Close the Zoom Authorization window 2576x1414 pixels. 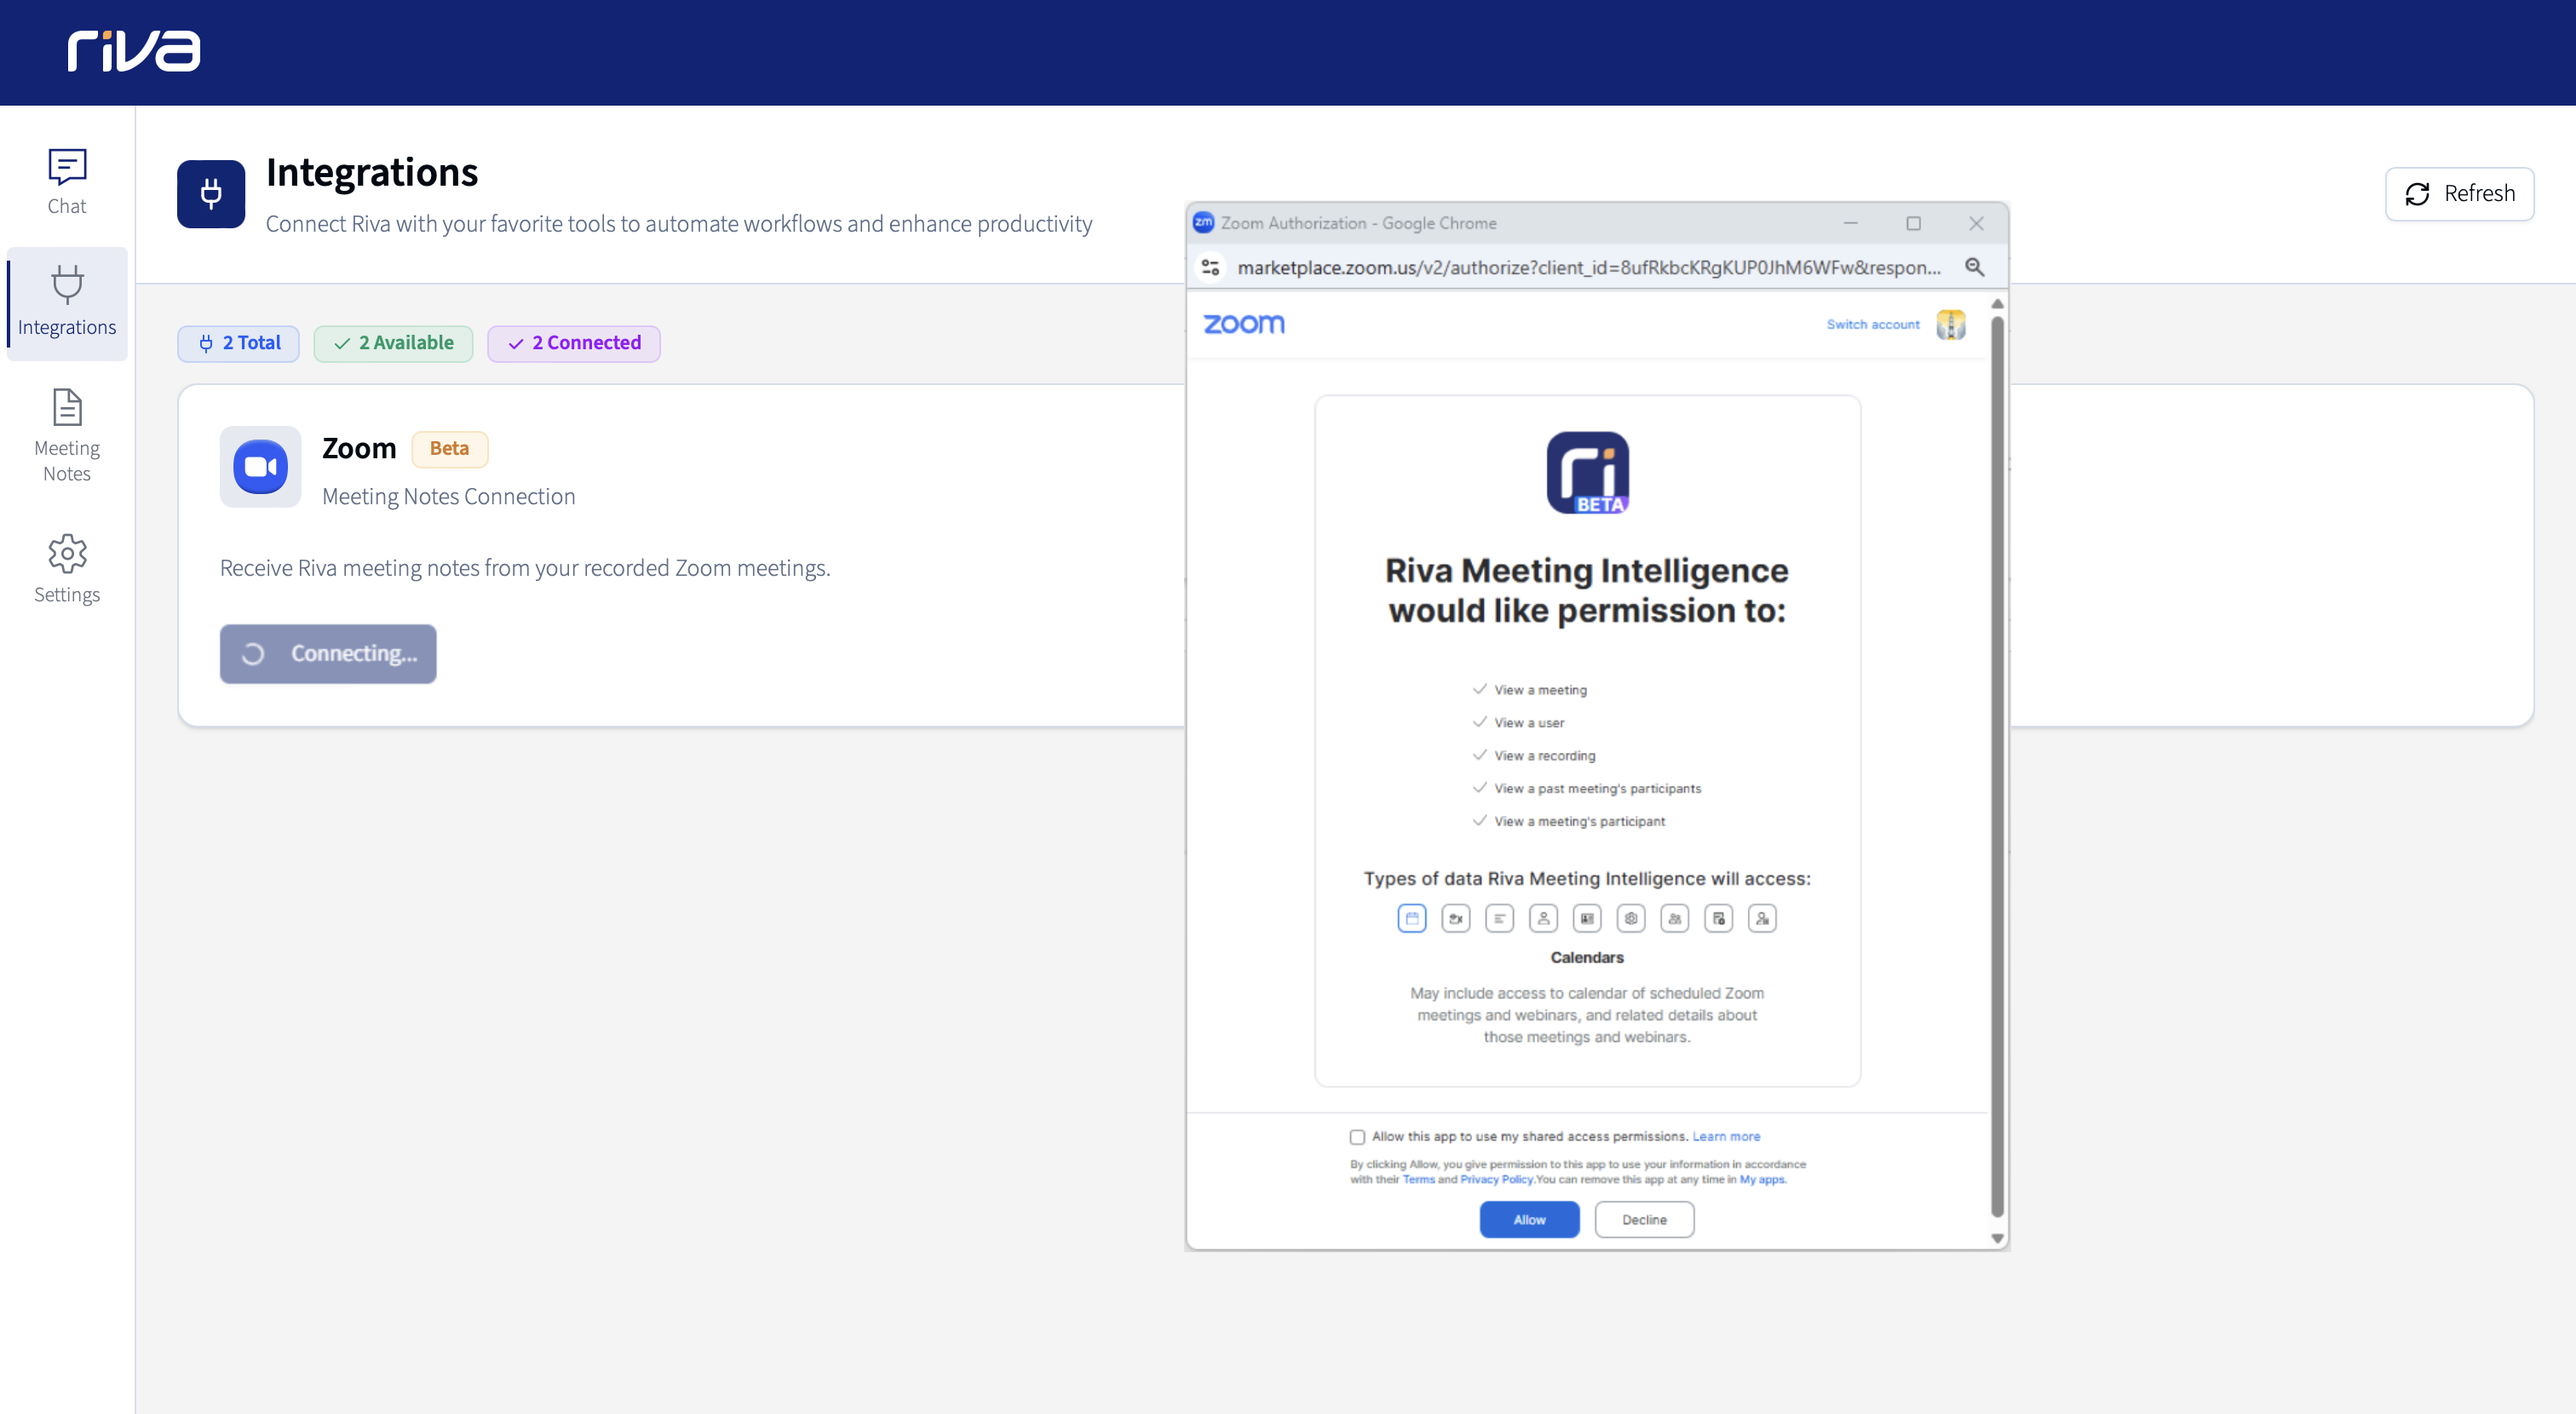click(x=1976, y=223)
